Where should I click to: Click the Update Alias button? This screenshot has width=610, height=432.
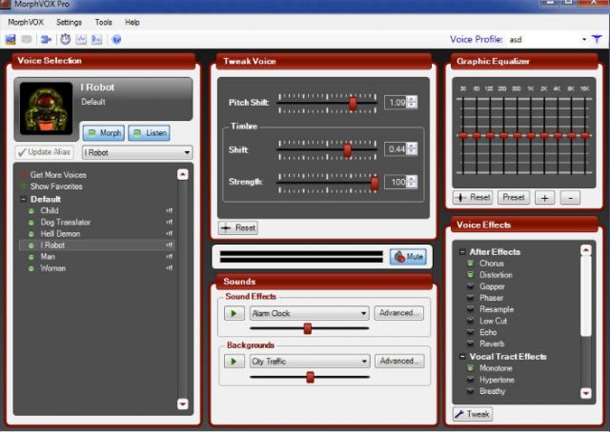click(45, 152)
